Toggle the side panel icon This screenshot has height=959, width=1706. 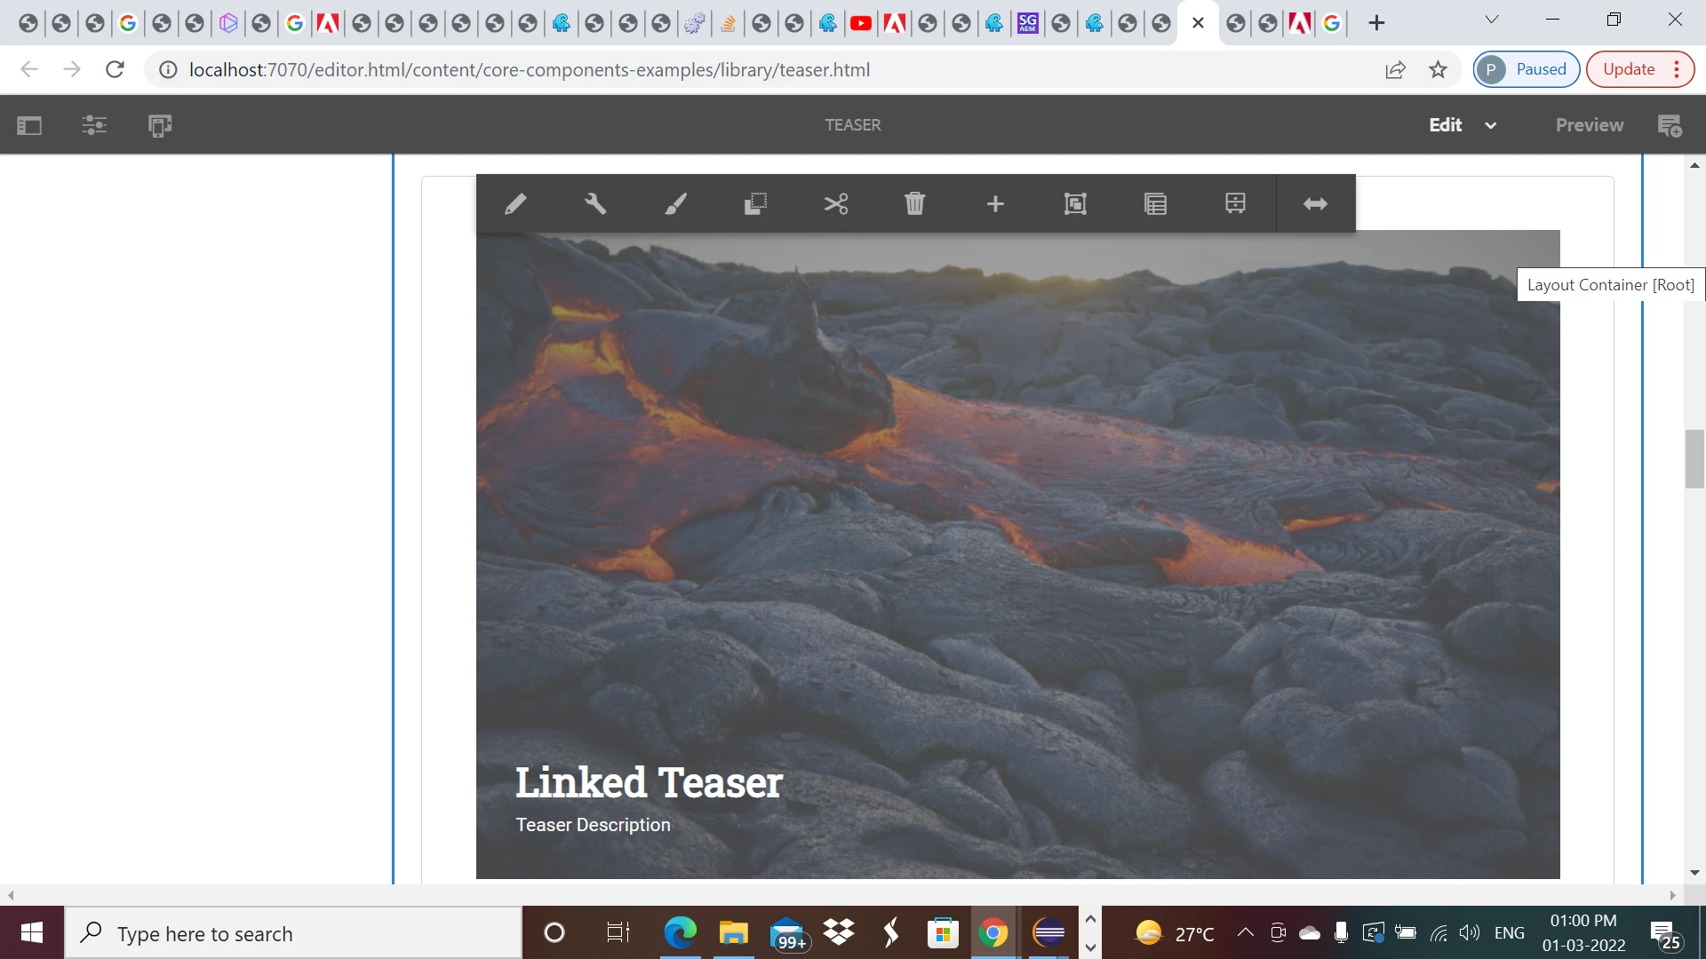pos(29,125)
